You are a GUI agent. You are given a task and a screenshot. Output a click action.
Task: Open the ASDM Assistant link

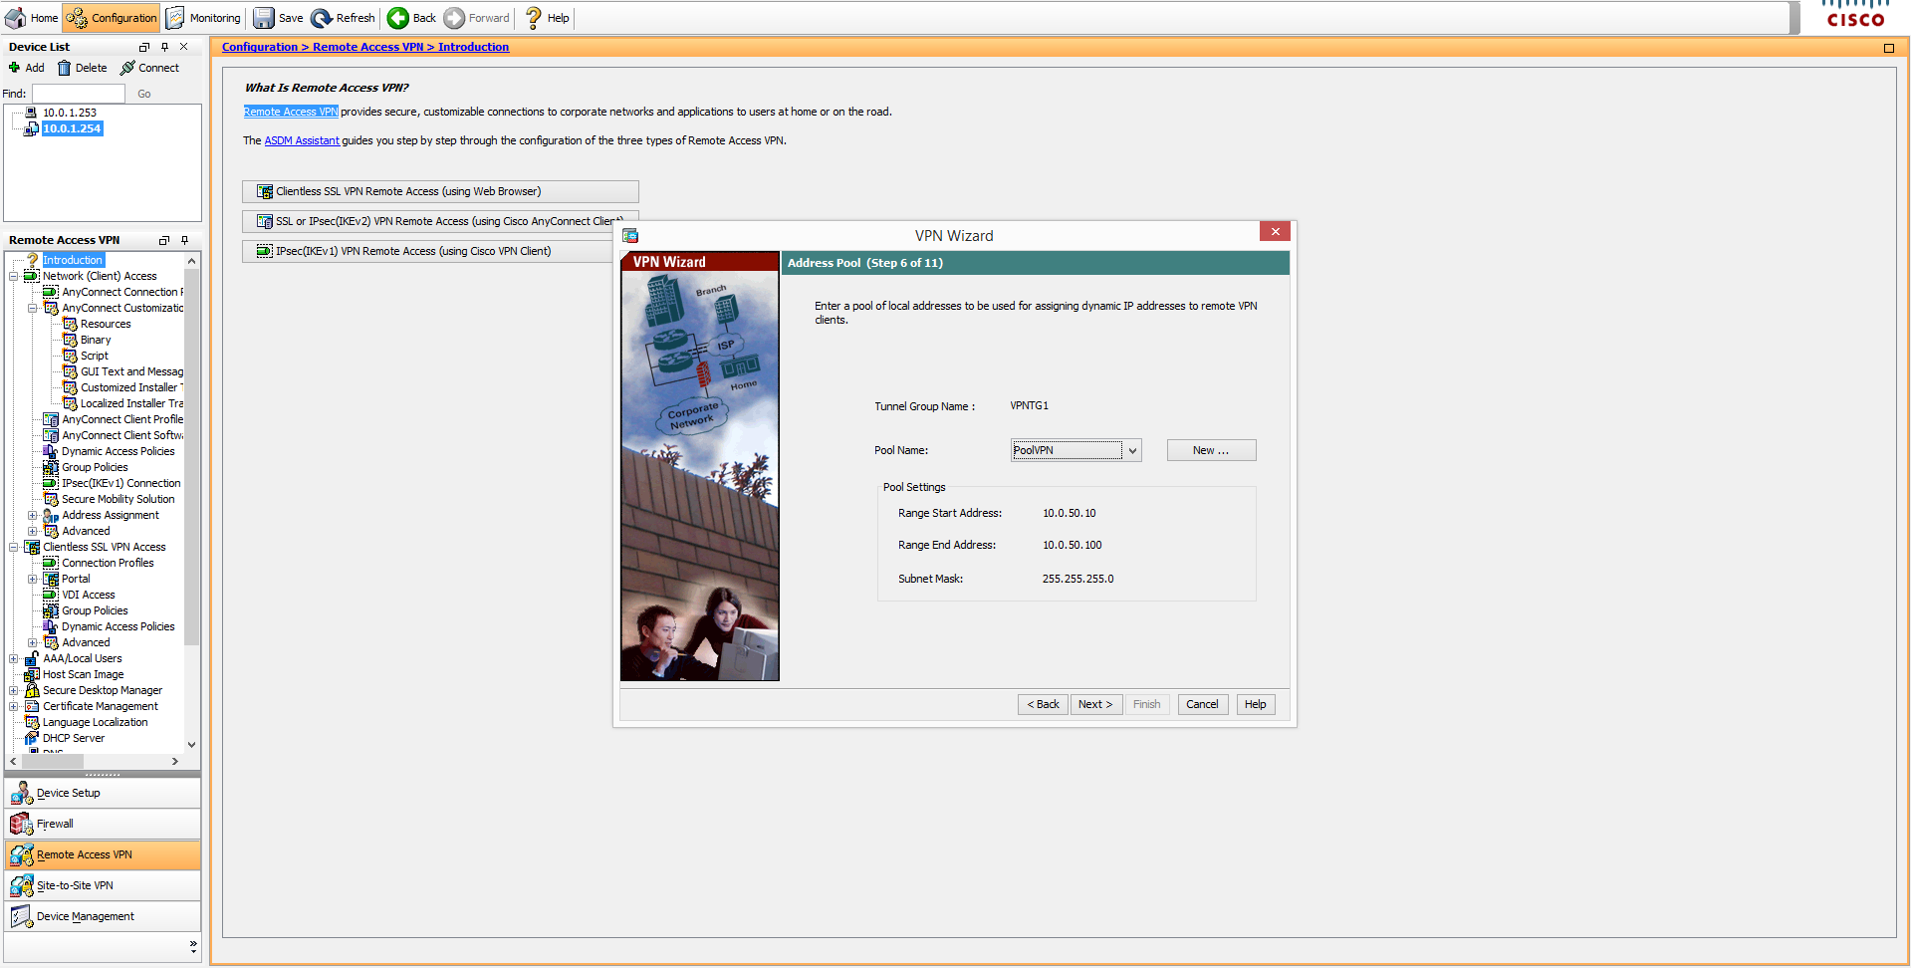302,140
